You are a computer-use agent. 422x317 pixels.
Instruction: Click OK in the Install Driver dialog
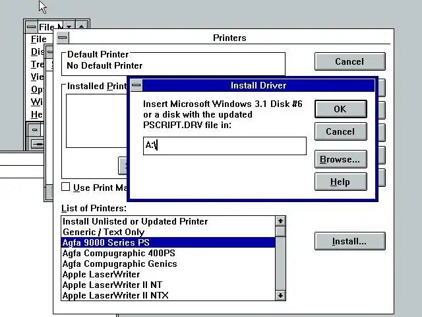click(x=340, y=109)
